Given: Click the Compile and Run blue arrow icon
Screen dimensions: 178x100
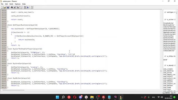Looking at the screenshot, I should tap(28, 7).
